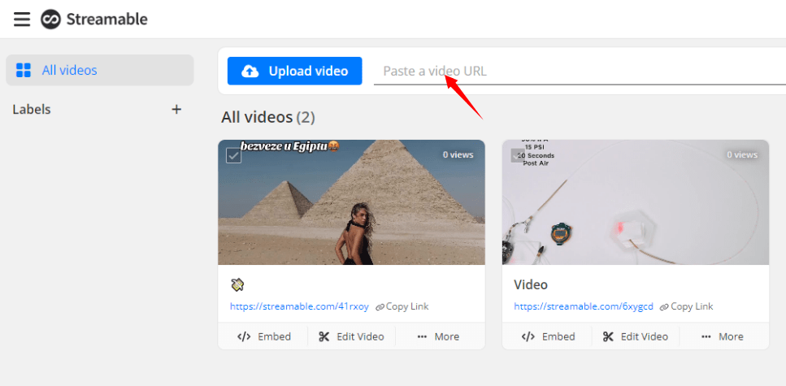Viewport: 786px width, 386px height.
Task: Click copy link icon for pyramid video
Action: click(x=380, y=307)
